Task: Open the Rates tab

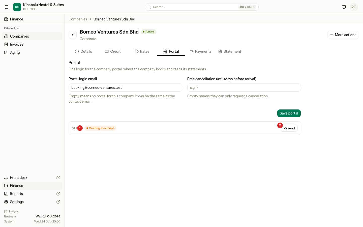Action: point(142,51)
